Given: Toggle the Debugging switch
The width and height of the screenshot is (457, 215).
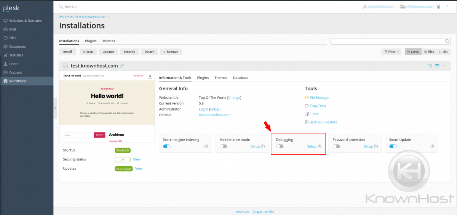Looking at the screenshot, I should 280,146.
